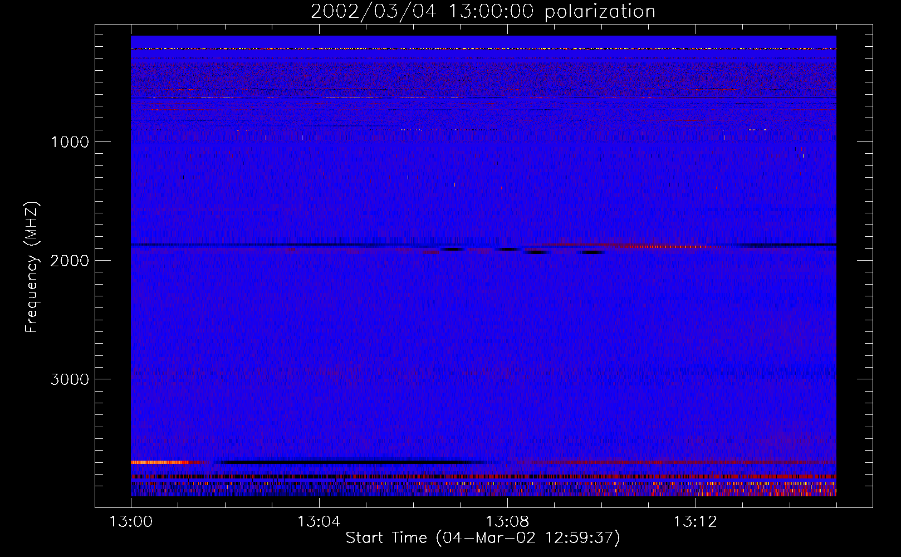
Task: Click the 2000 frequency tick label
Action: 70,261
